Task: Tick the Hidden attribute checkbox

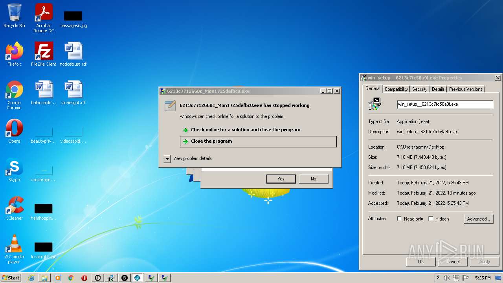Action: click(x=431, y=219)
